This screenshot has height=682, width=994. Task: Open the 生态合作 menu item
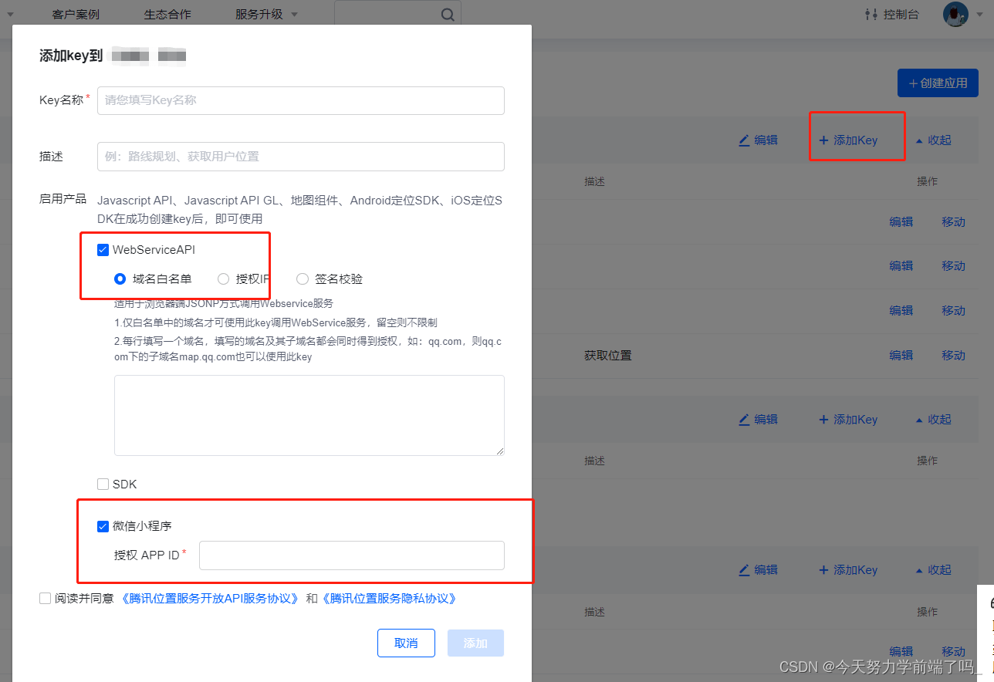pos(167,15)
